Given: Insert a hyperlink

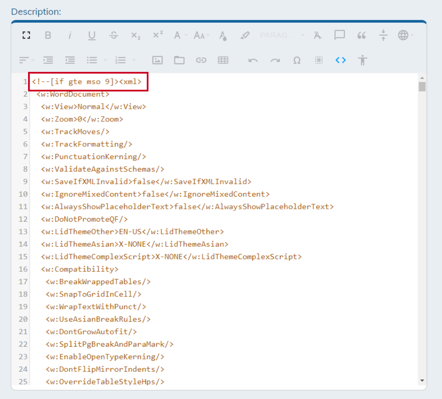Looking at the screenshot, I should tap(201, 60).
